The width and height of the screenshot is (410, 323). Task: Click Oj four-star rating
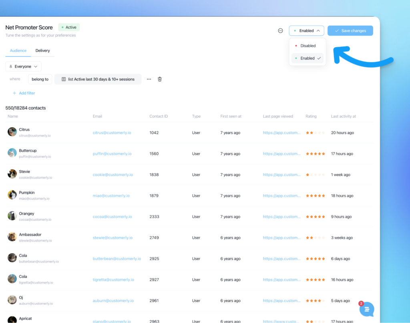(x=316, y=301)
